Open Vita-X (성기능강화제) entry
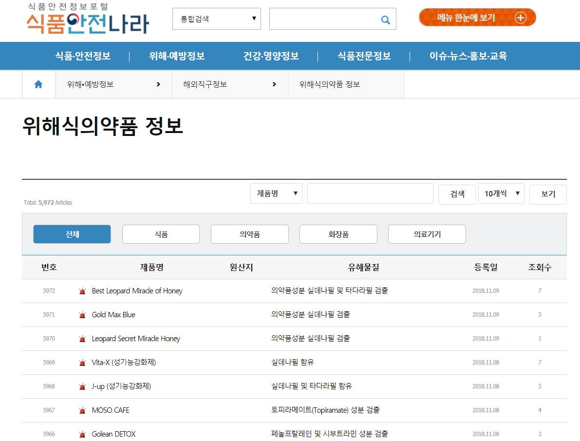 tap(124, 363)
